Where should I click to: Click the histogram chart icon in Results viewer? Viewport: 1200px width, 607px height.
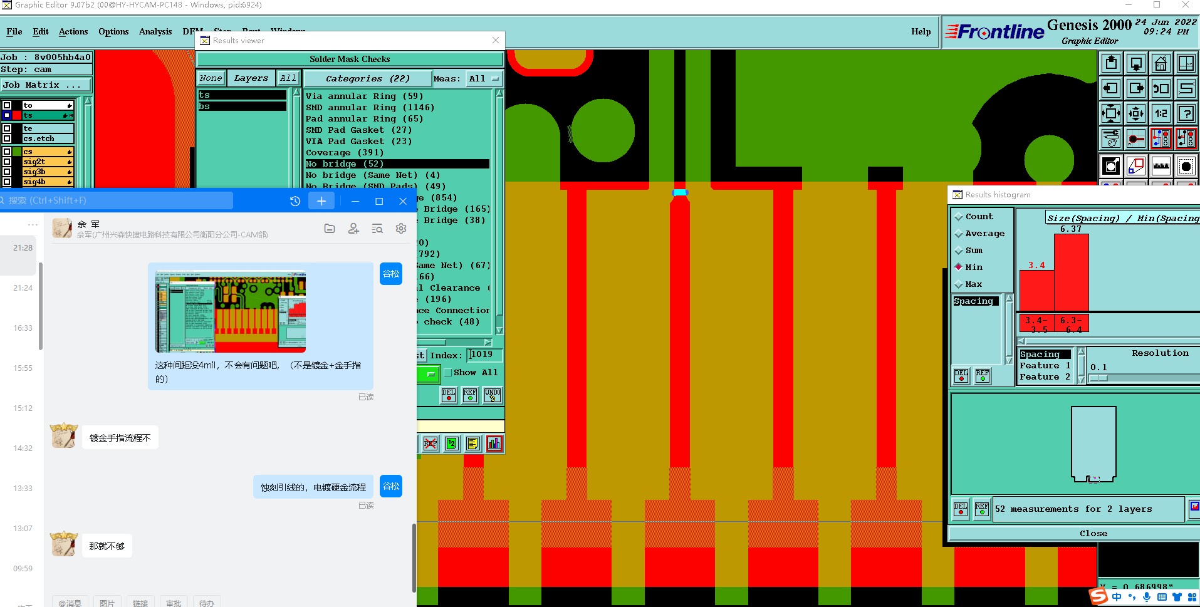(x=494, y=444)
